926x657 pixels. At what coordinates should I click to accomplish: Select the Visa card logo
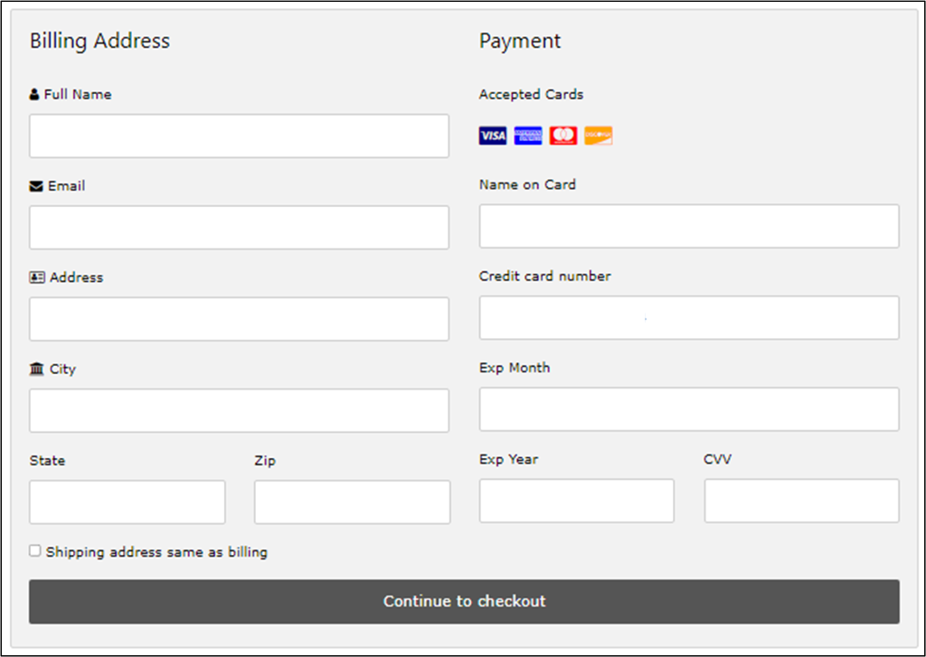pos(492,135)
